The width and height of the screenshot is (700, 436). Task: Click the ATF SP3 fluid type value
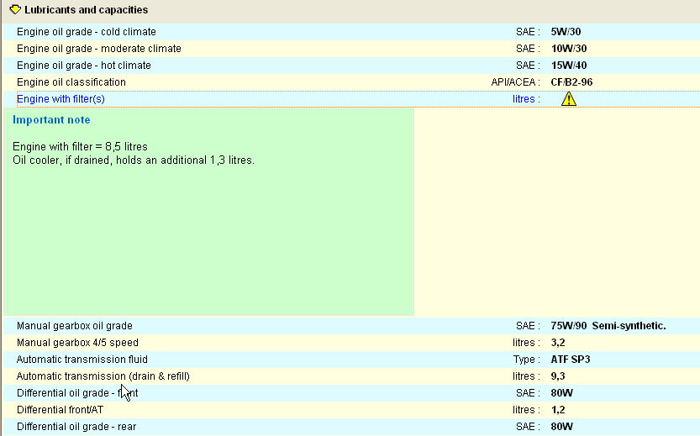571,360
